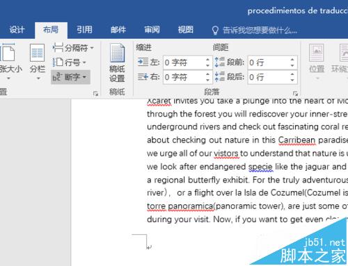Open the 邮件 tab
Screen dimensions: 348x266
coord(118,30)
